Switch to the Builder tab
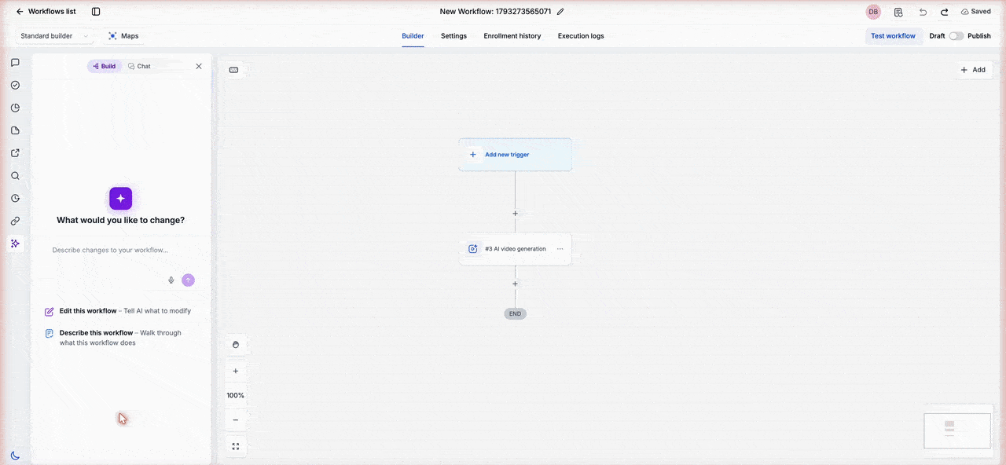 (413, 36)
